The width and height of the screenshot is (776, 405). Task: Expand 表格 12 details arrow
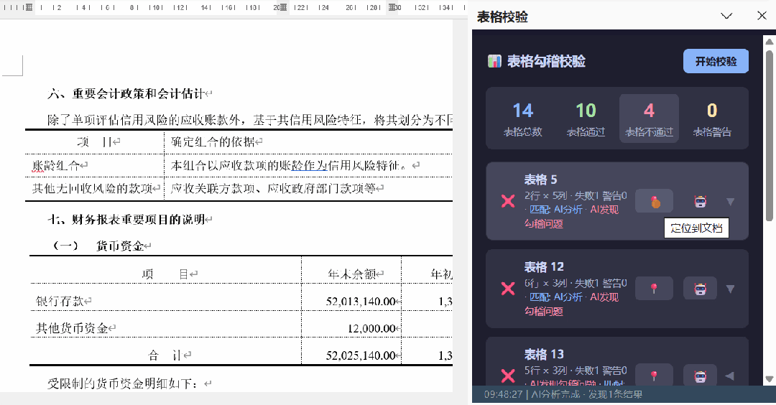[730, 289]
